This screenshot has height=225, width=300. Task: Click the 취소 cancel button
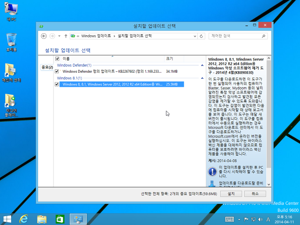click(x=255, y=194)
